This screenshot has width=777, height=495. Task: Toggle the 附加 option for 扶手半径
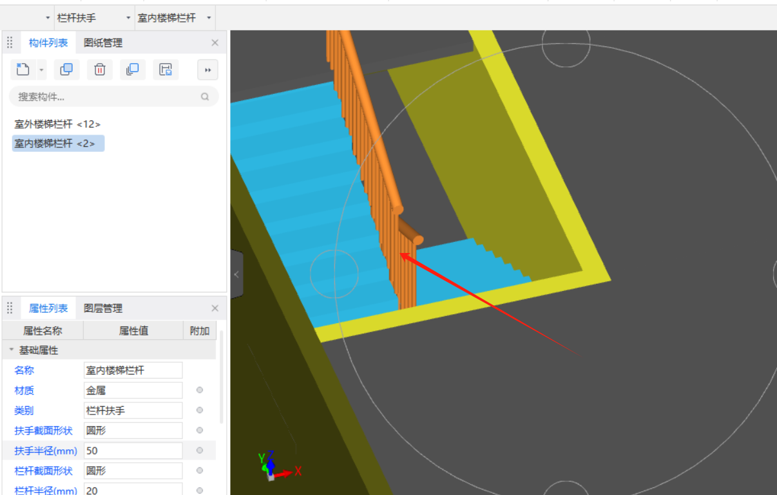[x=200, y=451]
